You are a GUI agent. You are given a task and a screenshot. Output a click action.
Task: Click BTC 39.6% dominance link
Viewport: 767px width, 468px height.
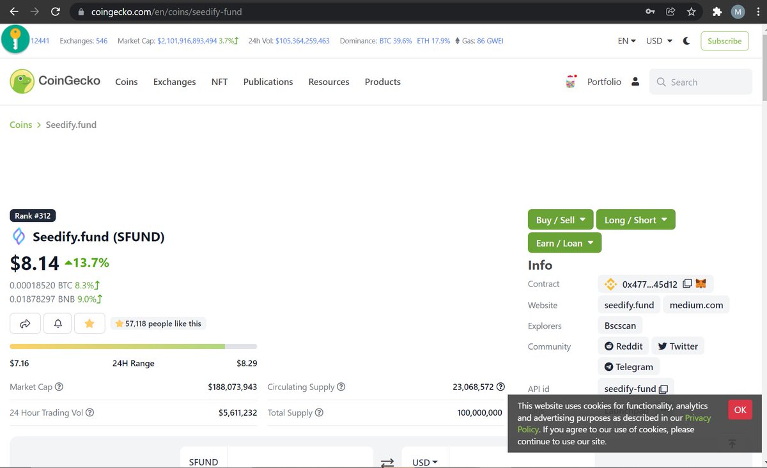click(396, 41)
